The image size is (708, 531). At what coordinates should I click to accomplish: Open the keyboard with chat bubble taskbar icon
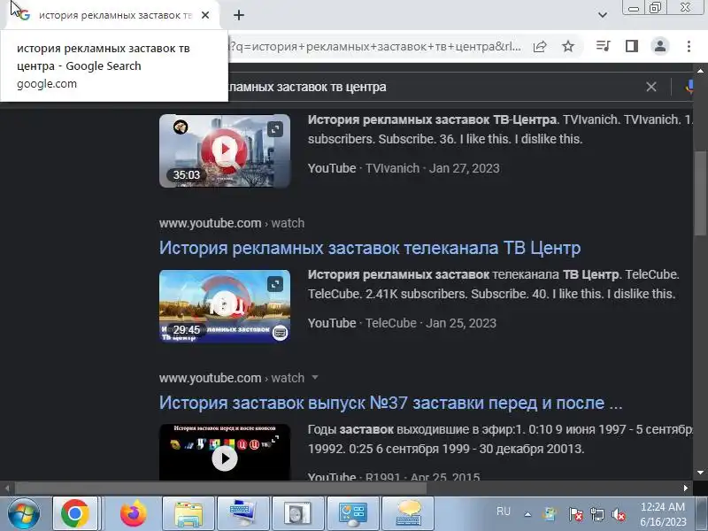click(408, 513)
